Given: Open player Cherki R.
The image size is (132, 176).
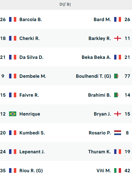Looking at the screenshot, I should pos(29,38).
